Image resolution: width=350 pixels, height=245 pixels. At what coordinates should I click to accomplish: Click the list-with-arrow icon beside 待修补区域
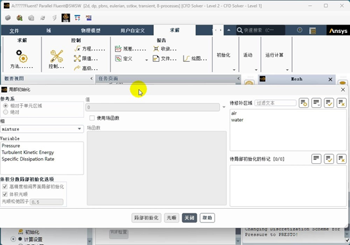316,103
